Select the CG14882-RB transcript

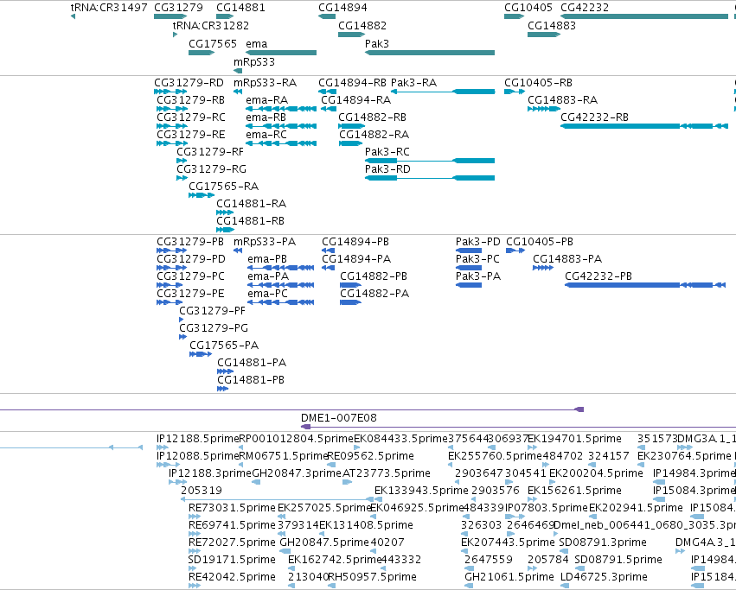point(352,126)
